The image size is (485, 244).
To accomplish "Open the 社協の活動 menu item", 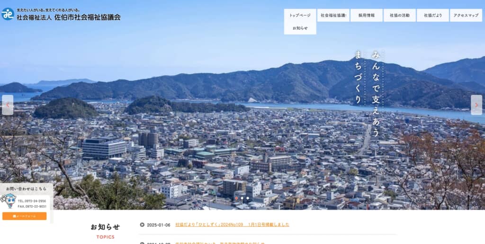I will [x=400, y=15].
